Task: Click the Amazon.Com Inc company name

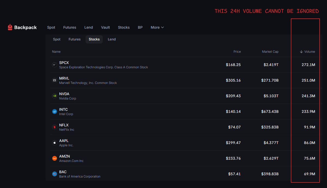Action: (71, 161)
